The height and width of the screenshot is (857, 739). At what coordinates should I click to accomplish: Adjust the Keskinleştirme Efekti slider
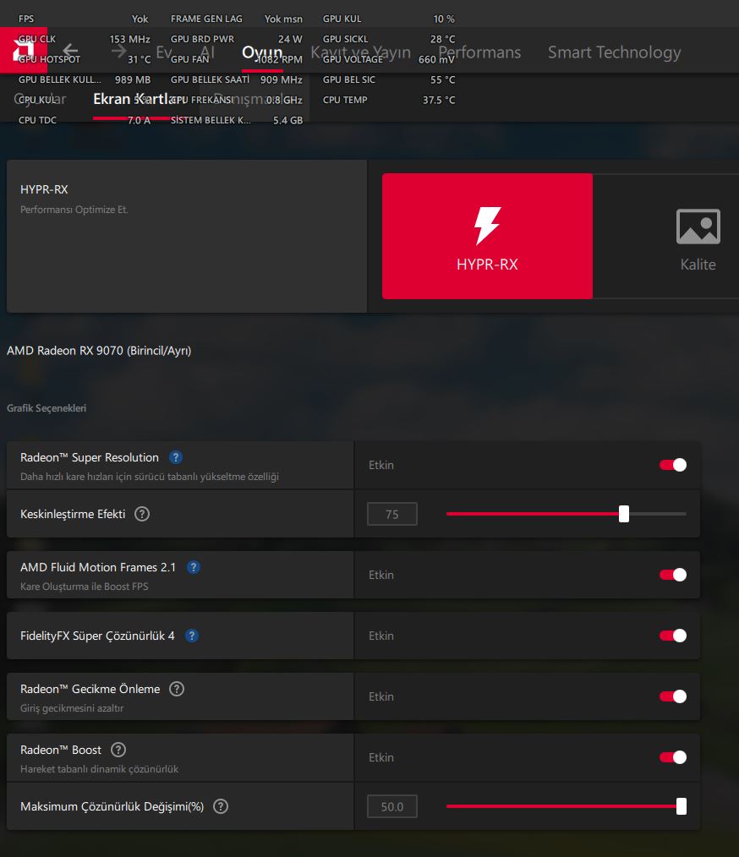pyautogui.click(x=567, y=514)
